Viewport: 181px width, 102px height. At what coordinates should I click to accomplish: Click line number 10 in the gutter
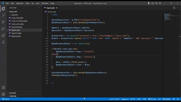(47, 39)
